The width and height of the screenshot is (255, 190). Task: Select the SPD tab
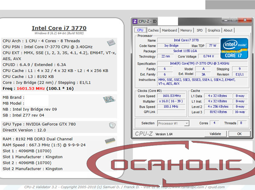(200, 30)
